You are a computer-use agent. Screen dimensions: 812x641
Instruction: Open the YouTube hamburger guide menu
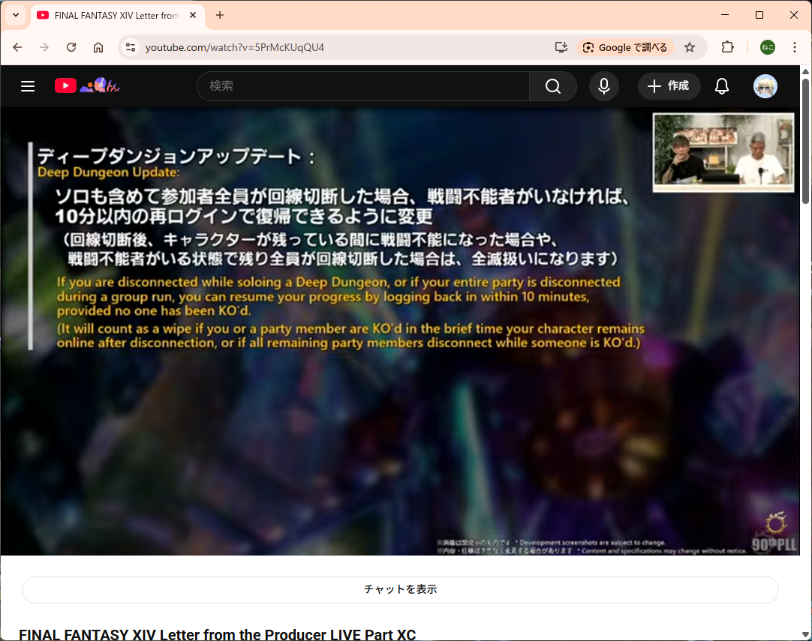(28, 86)
